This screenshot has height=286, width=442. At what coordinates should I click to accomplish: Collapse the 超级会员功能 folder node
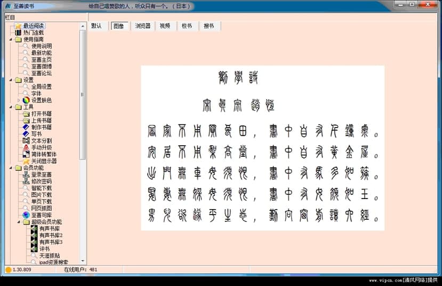19,223
